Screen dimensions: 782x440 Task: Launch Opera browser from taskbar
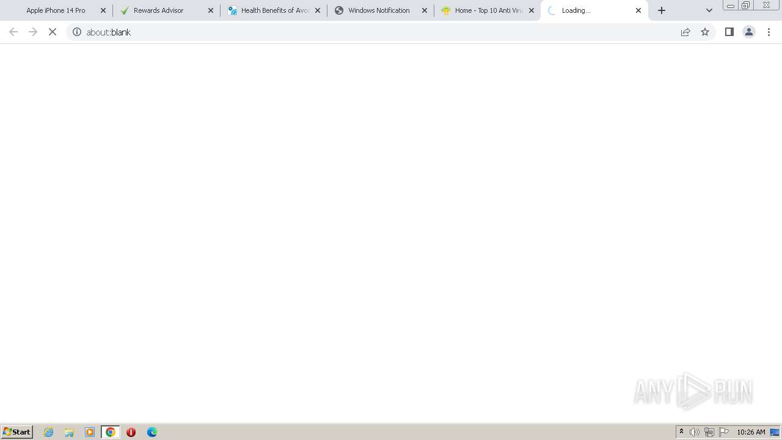(x=131, y=432)
